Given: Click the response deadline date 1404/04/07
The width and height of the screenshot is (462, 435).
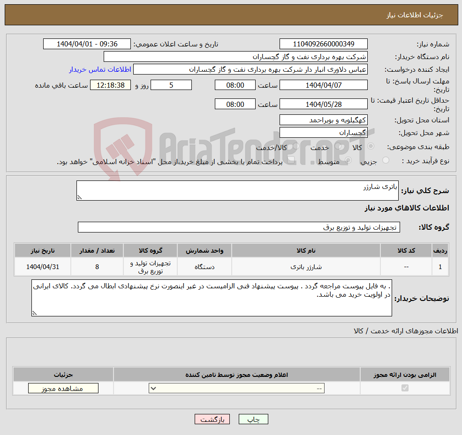Looking at the screenshot, I should (323, 85).
